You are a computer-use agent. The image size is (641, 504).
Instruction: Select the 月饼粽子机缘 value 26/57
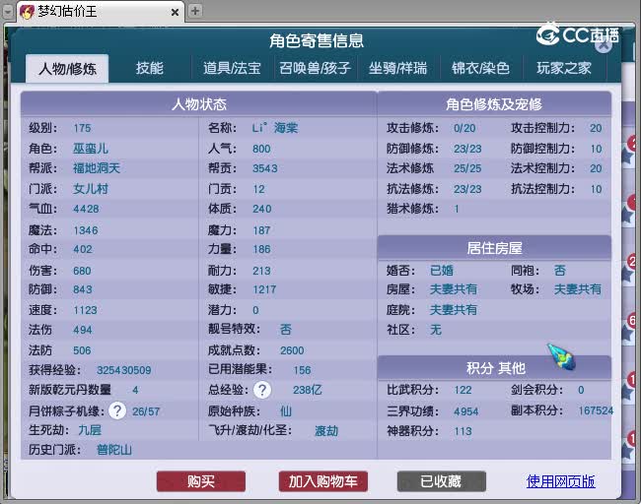146,411
